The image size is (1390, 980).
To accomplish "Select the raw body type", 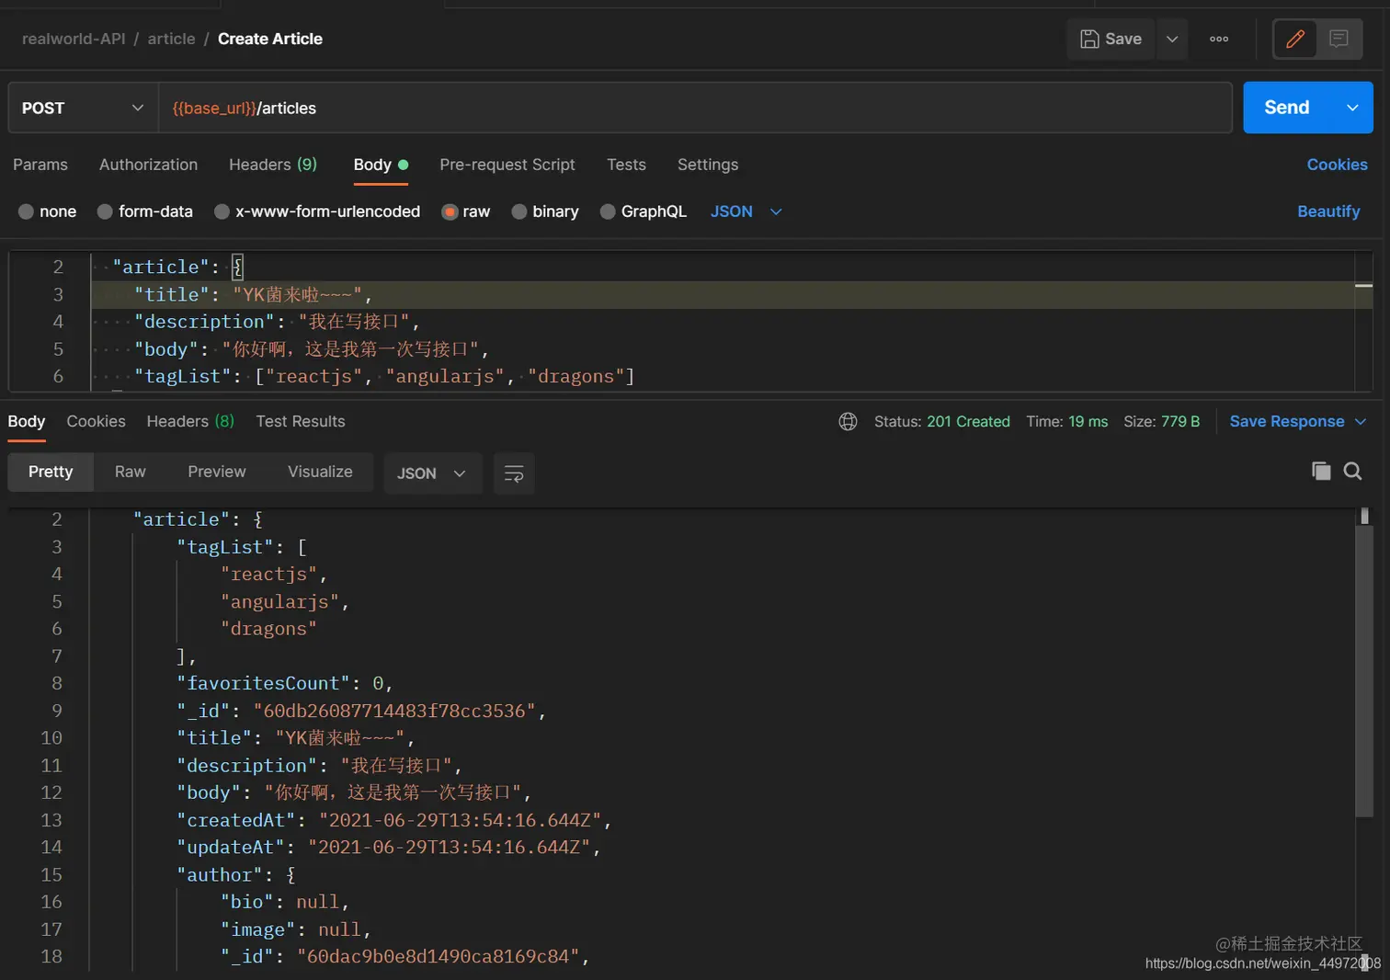I will click(x=465, y=211).
